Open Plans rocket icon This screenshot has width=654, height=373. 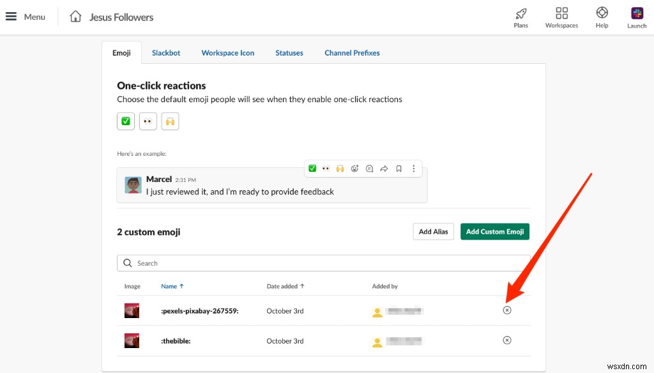coord(521,13)
